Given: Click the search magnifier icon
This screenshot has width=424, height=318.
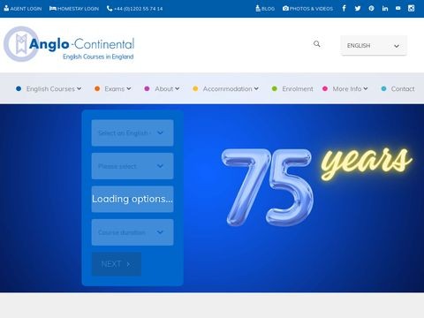Looking at the screenshot, I should [317, 44].
